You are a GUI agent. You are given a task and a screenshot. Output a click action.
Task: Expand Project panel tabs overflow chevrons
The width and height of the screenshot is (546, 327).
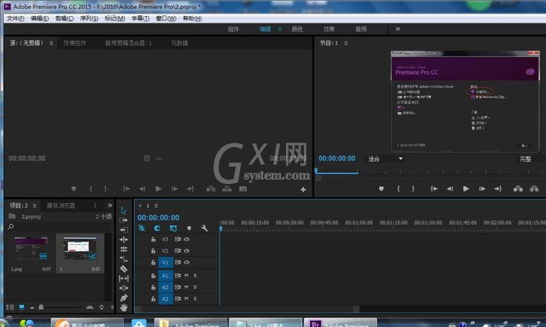(110, 206)
